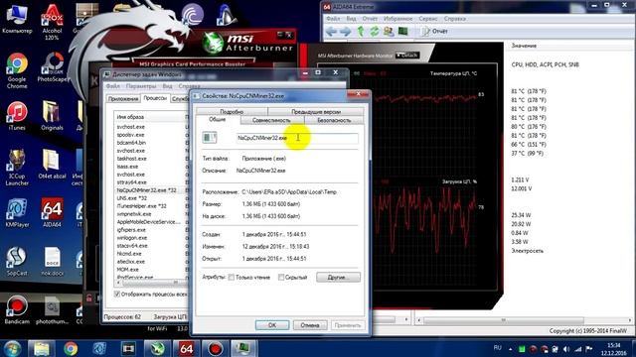Open the Избранное menu in AIDA64
The height and width of the screenshot is (357, 636).
(397, 19)
